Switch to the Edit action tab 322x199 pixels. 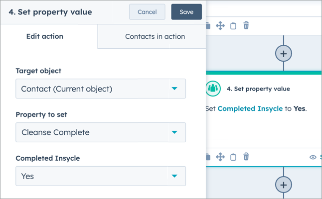(x=45, y=36)
